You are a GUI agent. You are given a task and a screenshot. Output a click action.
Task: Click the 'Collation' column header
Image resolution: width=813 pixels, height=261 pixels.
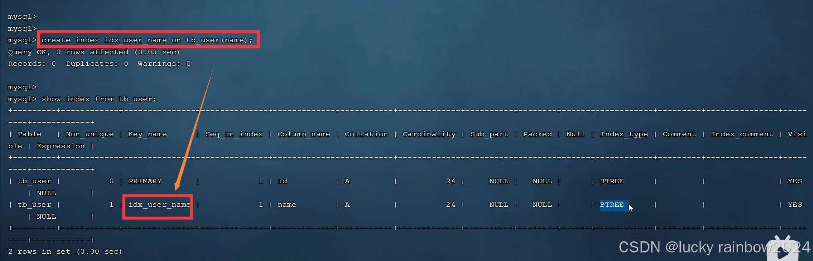coord(366,134)
